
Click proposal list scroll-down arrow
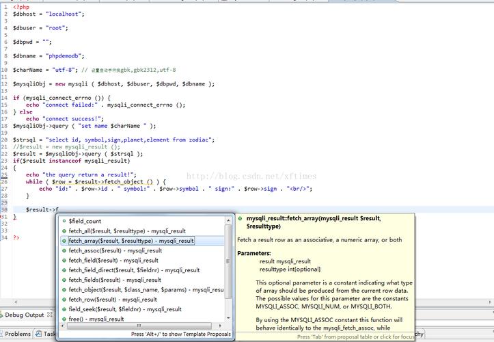[228, 318]
